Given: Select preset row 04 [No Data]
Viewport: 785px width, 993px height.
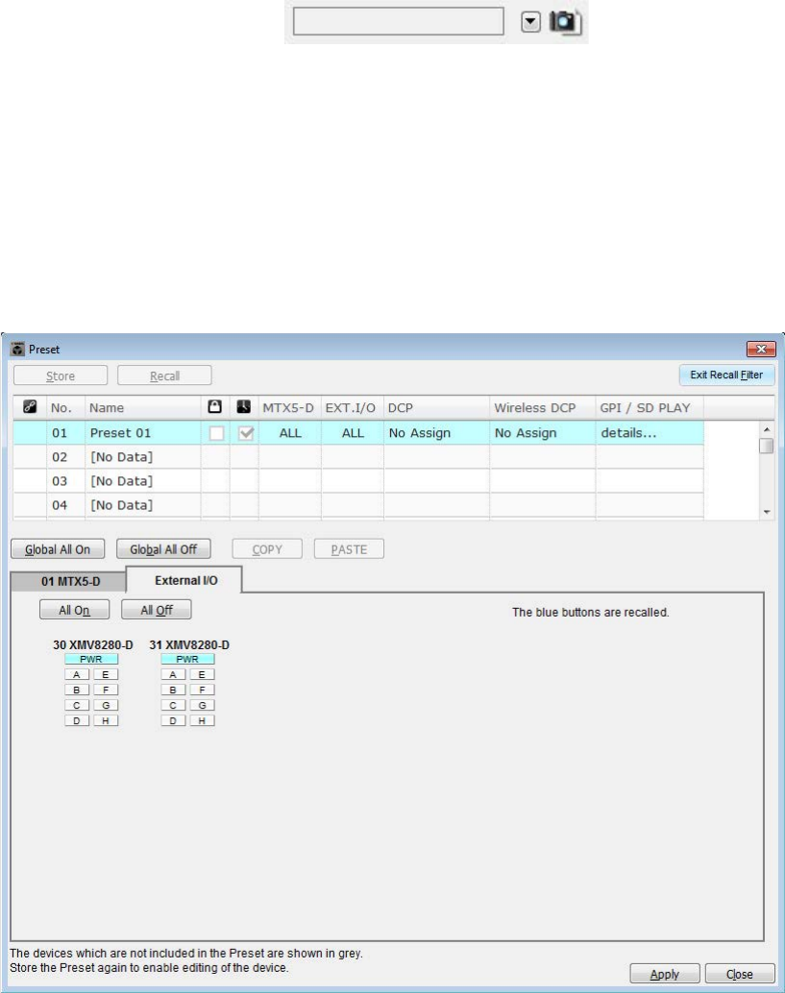Looking at the screenshot, I should pyautogui.click(x=358, y=505).
